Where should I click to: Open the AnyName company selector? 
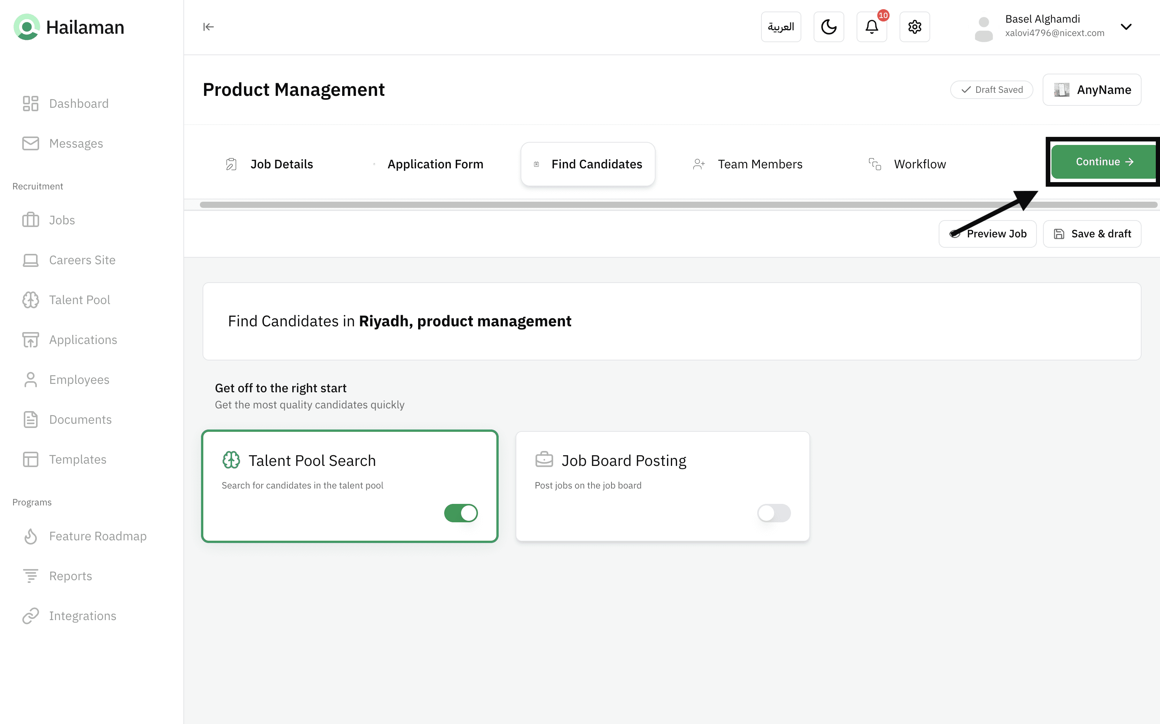1092,90
